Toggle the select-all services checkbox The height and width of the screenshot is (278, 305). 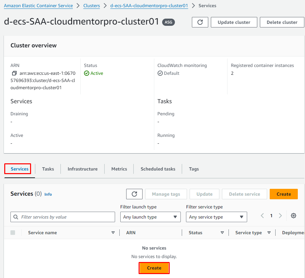(13, 233)
